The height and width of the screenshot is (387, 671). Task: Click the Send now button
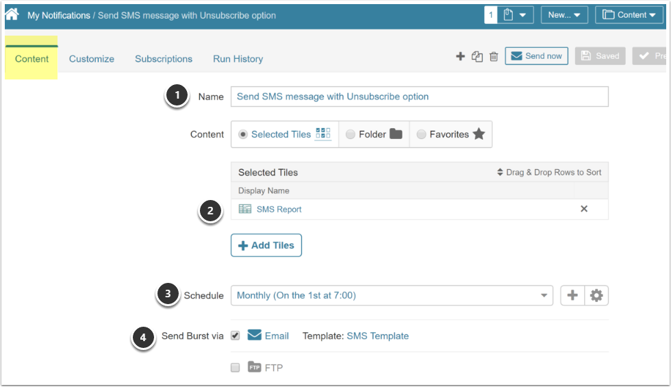pos(537,56)
